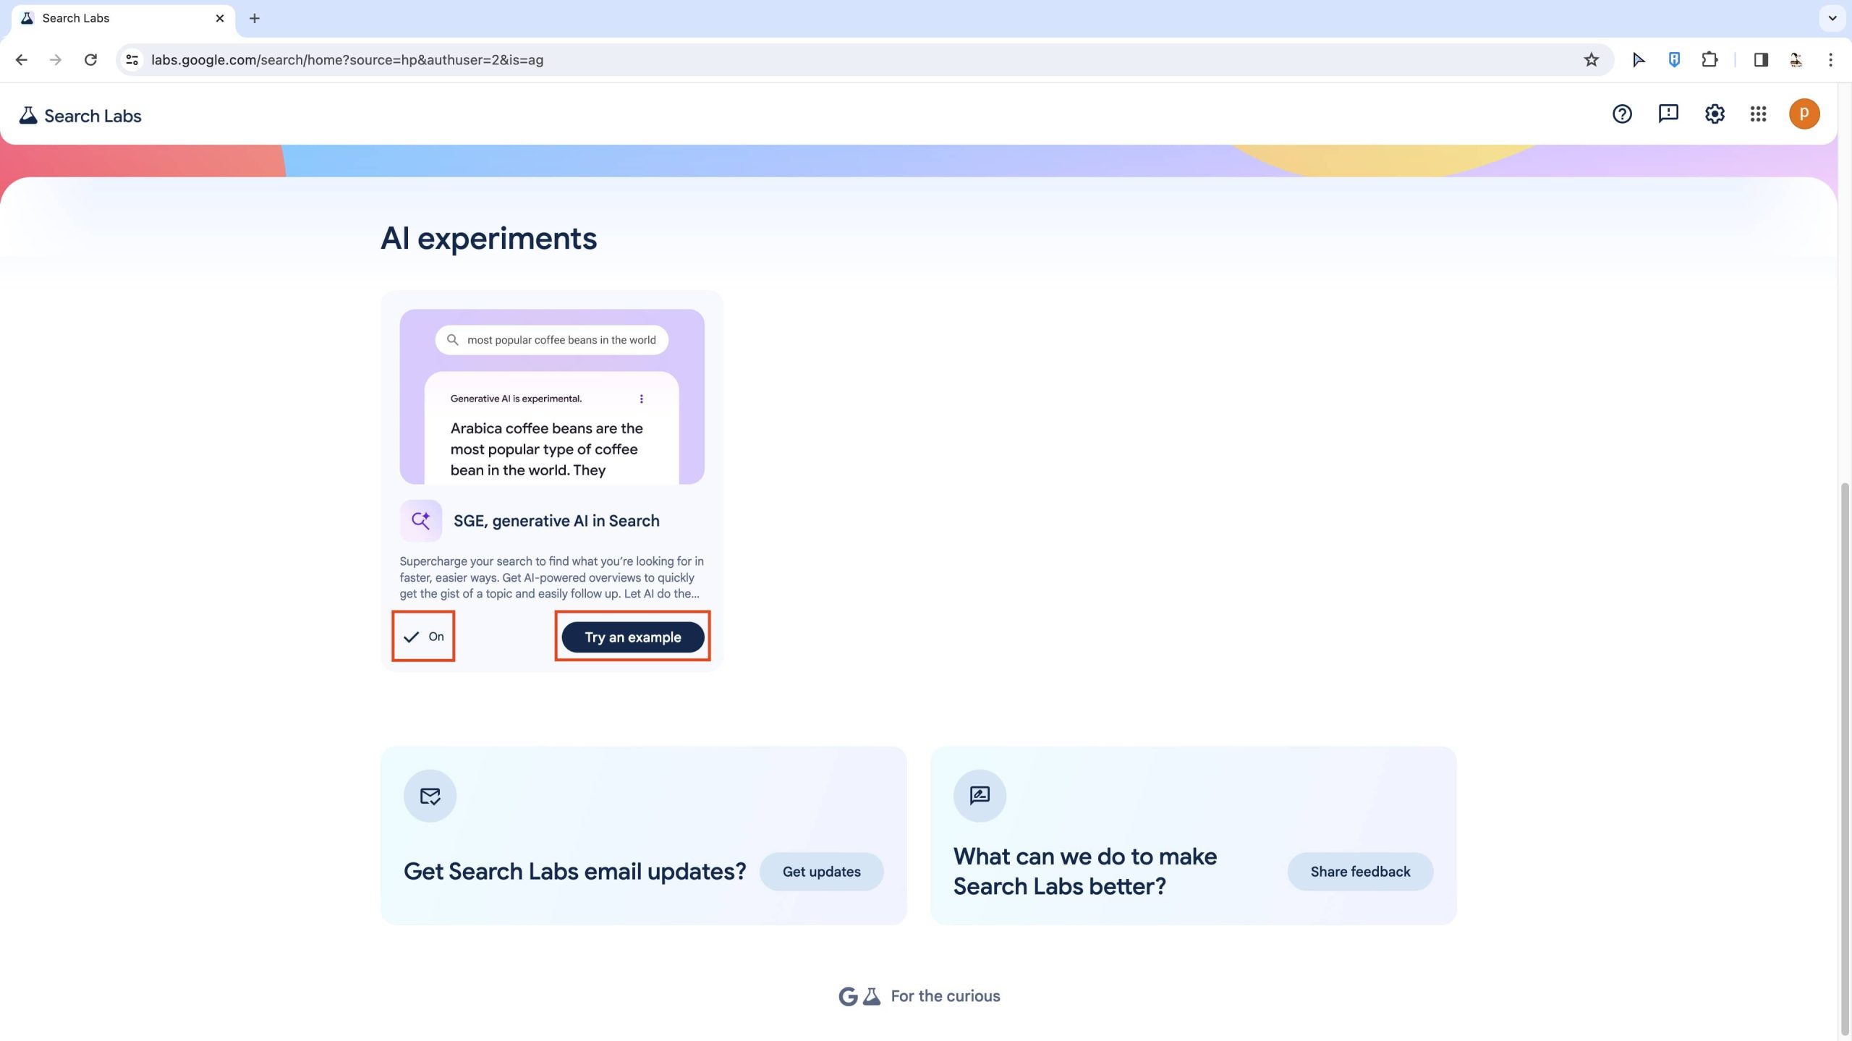The width and height of the screenshot is (1852, 1041).
Task: Click the three-dot menu in AI preview card
Action: click(x=641, y=399)
